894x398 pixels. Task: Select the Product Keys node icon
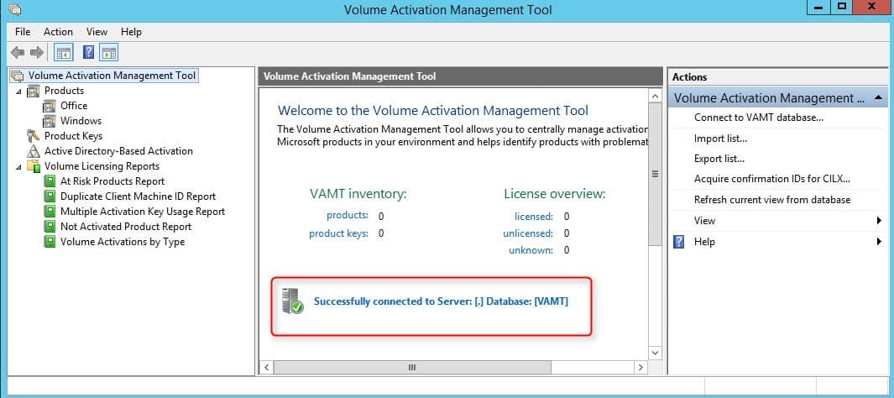pos(34,136)
